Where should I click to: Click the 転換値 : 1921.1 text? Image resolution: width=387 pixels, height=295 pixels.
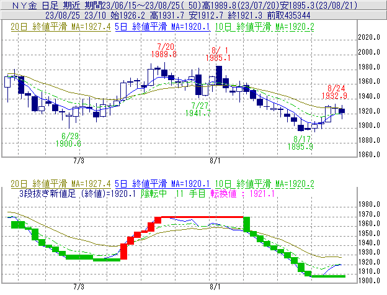click(242, 193)
